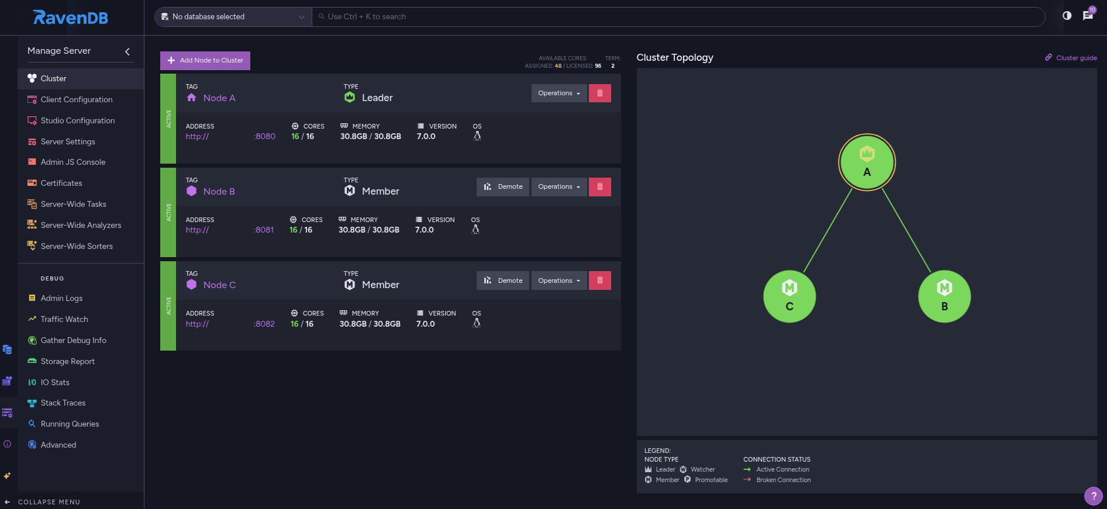Image resolution: width=1107 pixels, height=509 pixels.
Task: Open Gather Debug Info
Action: [x=81, y=340]
